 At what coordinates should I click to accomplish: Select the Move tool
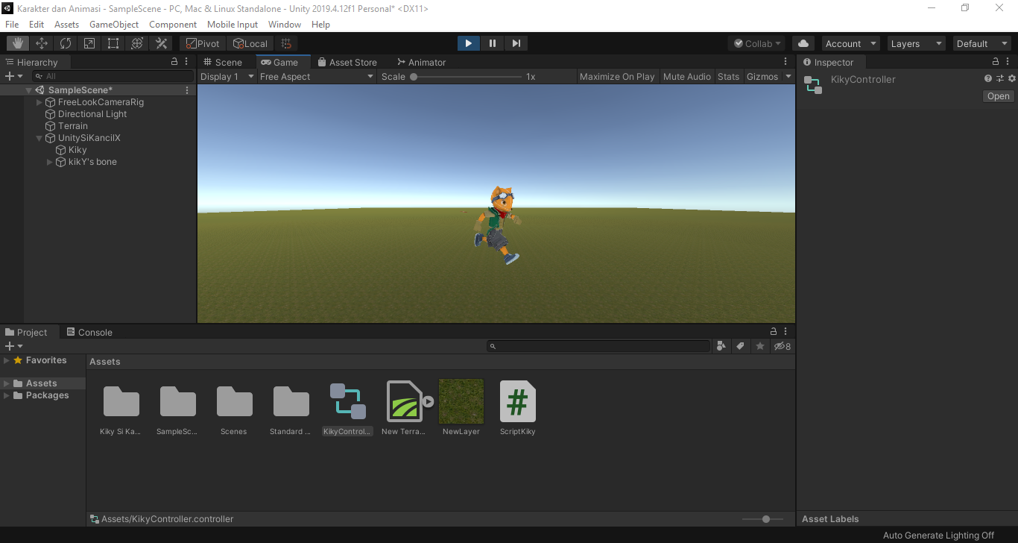click(42, 43)
